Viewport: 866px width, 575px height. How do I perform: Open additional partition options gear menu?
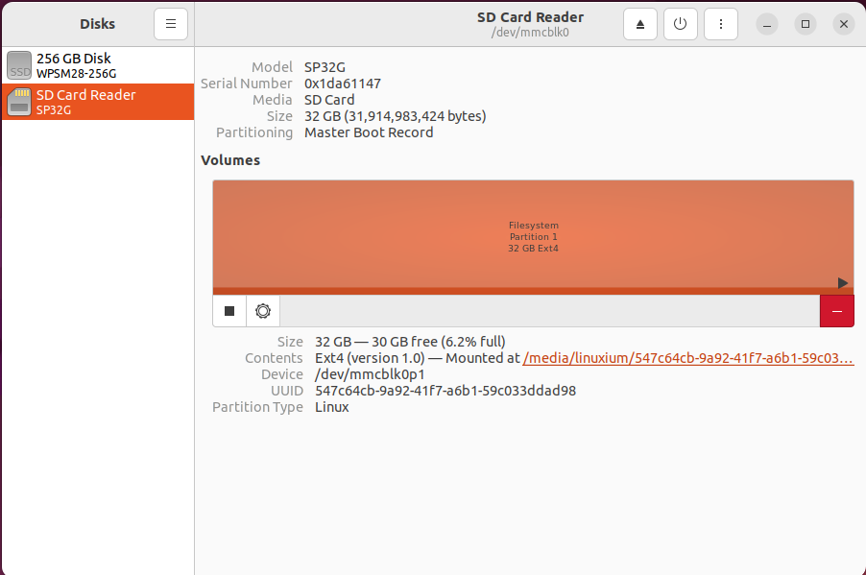point(263,311)
